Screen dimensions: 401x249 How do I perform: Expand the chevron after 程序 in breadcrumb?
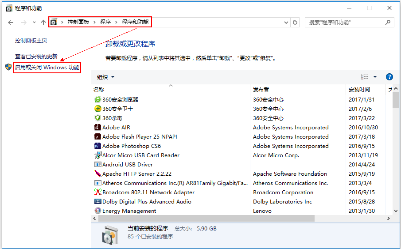click(116, 22)
